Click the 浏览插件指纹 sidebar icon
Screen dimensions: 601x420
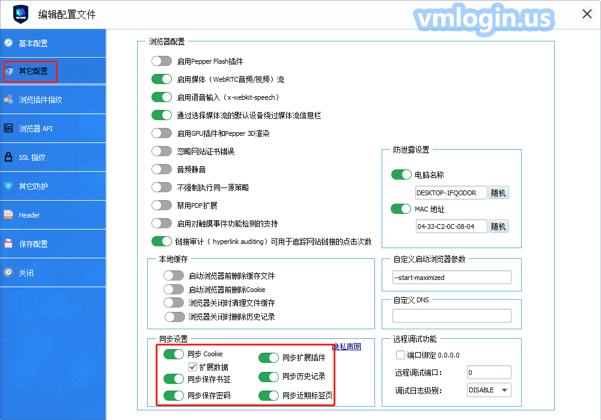pos(8,100)
